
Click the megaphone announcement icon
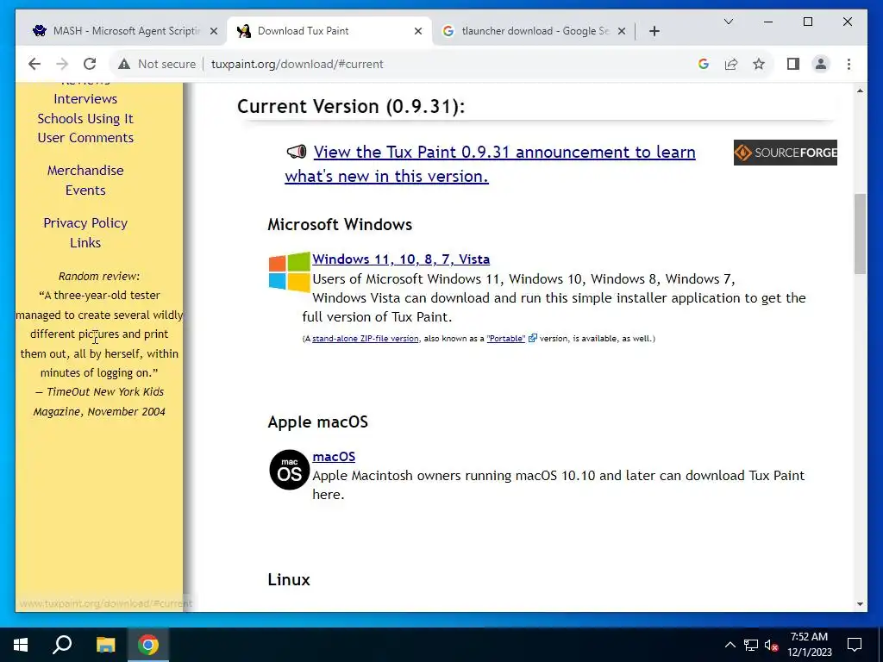297,152
